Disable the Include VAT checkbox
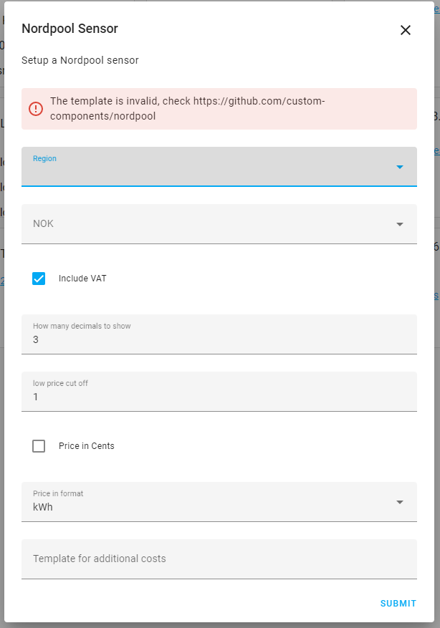440x628 pixels. point(39,279)
